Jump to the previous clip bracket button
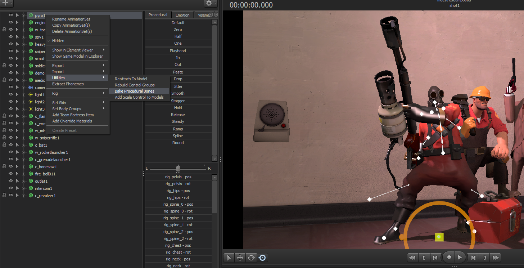Image resolution: width=524 pixels, height=268 pixels. (424, 258)
